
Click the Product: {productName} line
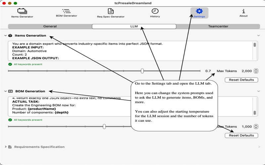pos(34,109)
